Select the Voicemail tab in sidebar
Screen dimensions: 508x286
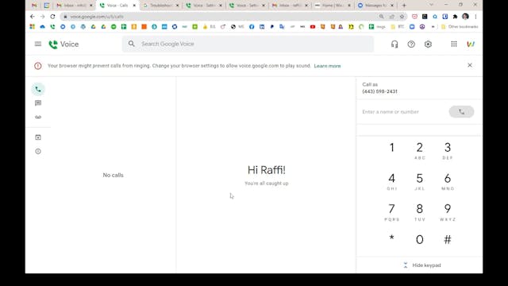[38, 117]
